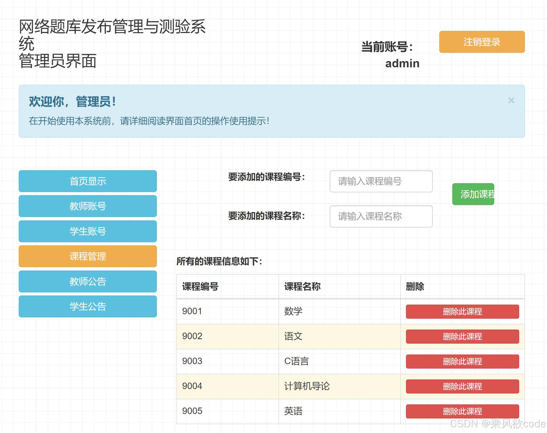Click the 首页显示 sidebar button

[87, 181]
